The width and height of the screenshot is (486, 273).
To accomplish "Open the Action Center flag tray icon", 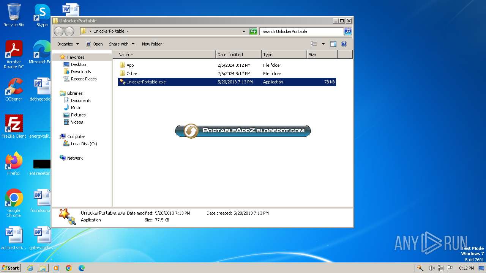I will (450, 268).
